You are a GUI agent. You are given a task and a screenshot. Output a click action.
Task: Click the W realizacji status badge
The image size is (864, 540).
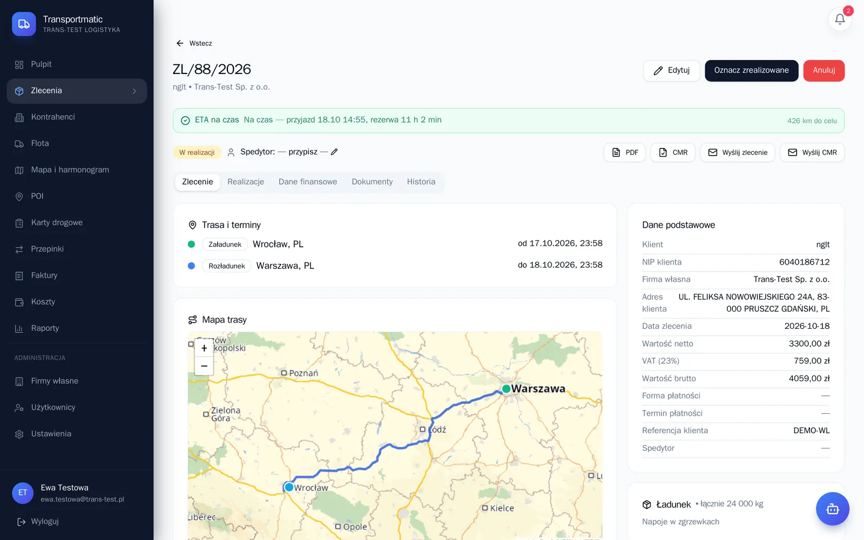(197, 153)
